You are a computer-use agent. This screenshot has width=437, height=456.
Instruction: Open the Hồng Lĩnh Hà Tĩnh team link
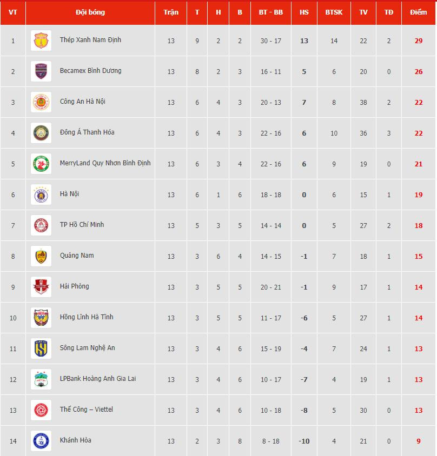[x=87, y=317]
